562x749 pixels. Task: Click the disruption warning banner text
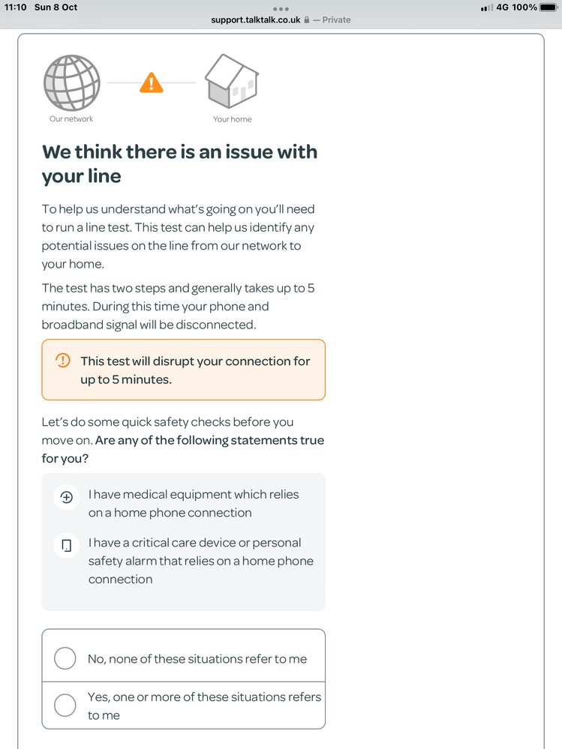pyautogui.click(x=195, y=370)
